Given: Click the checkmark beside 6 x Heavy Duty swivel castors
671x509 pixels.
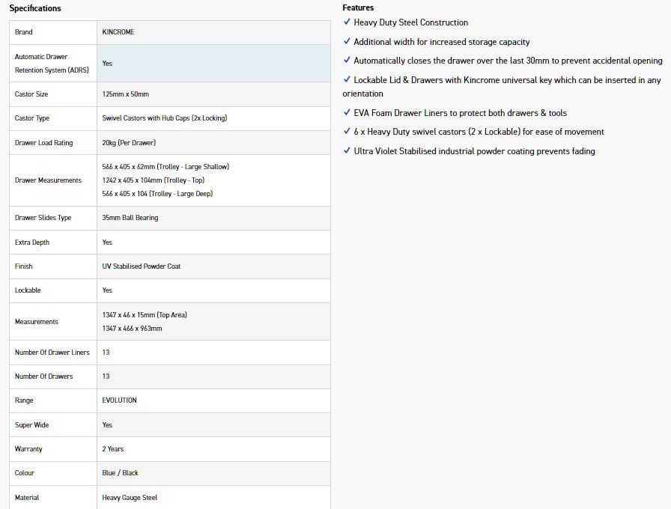Looking at the screenshot, I should 347,131.
